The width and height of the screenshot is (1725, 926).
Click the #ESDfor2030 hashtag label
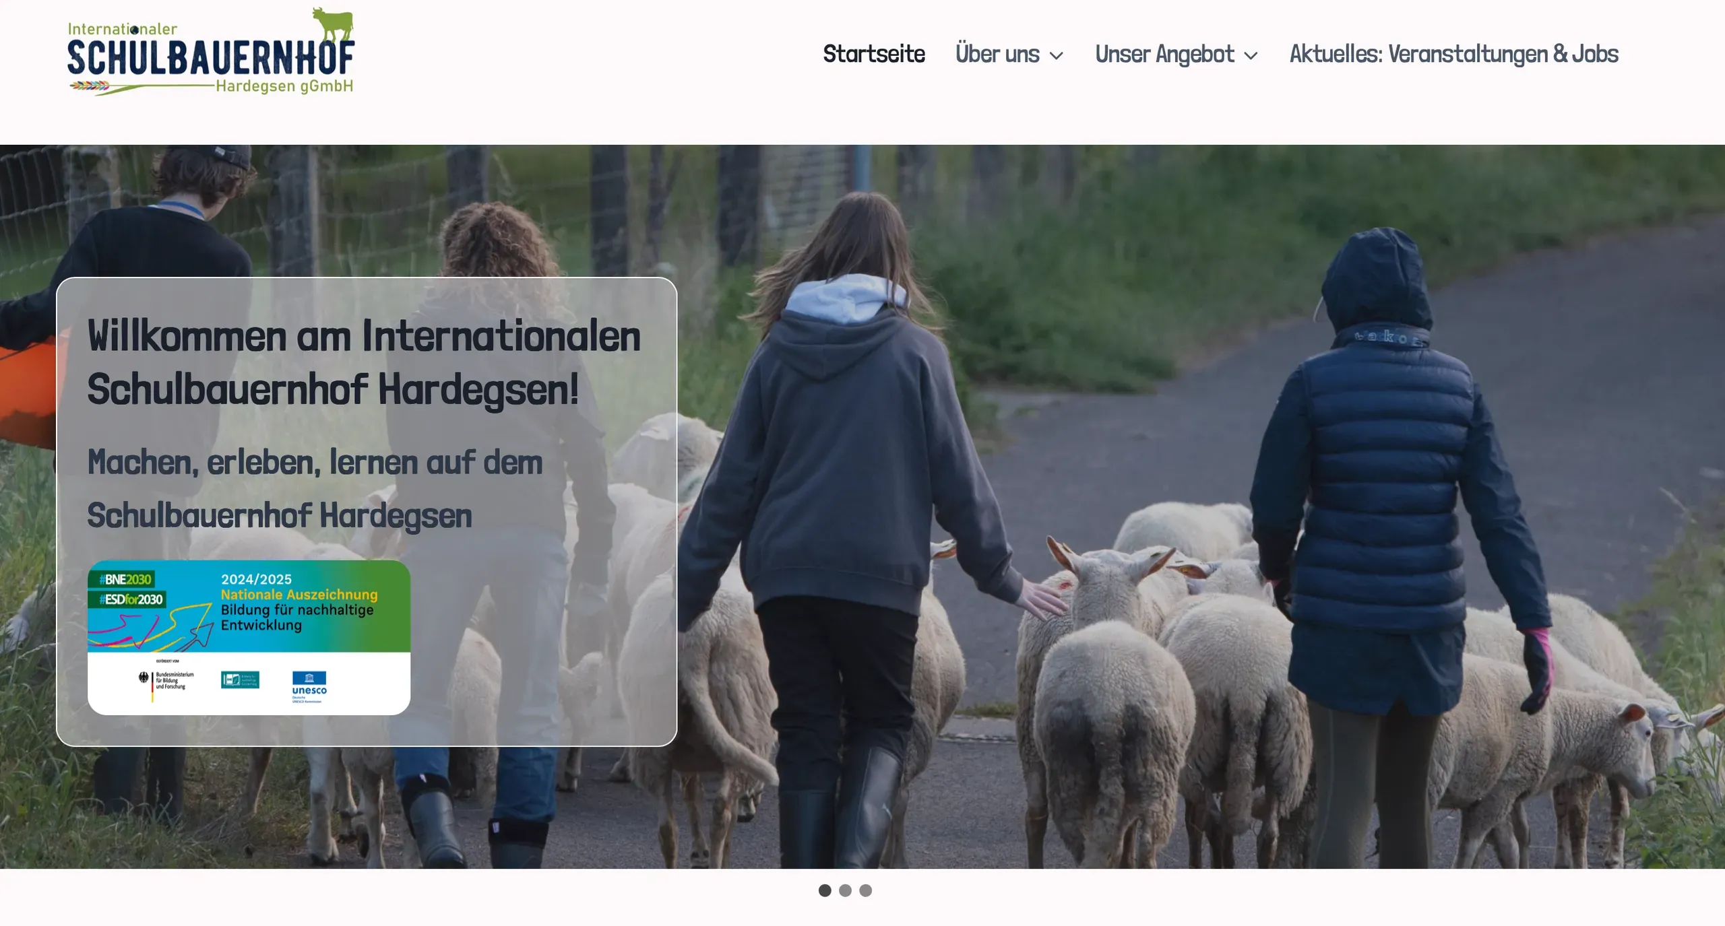pyautogui.click(x=131, y=599)
